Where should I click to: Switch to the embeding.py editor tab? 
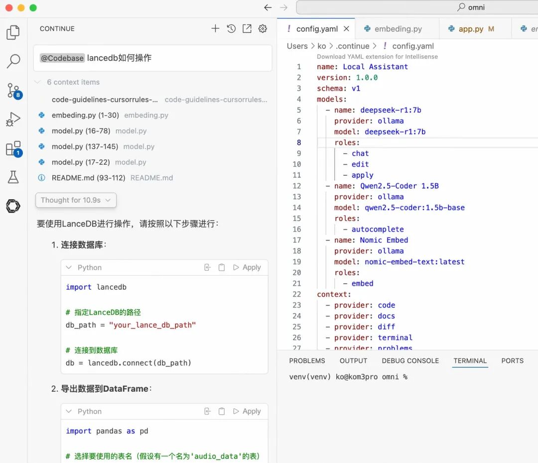(393, 29)
